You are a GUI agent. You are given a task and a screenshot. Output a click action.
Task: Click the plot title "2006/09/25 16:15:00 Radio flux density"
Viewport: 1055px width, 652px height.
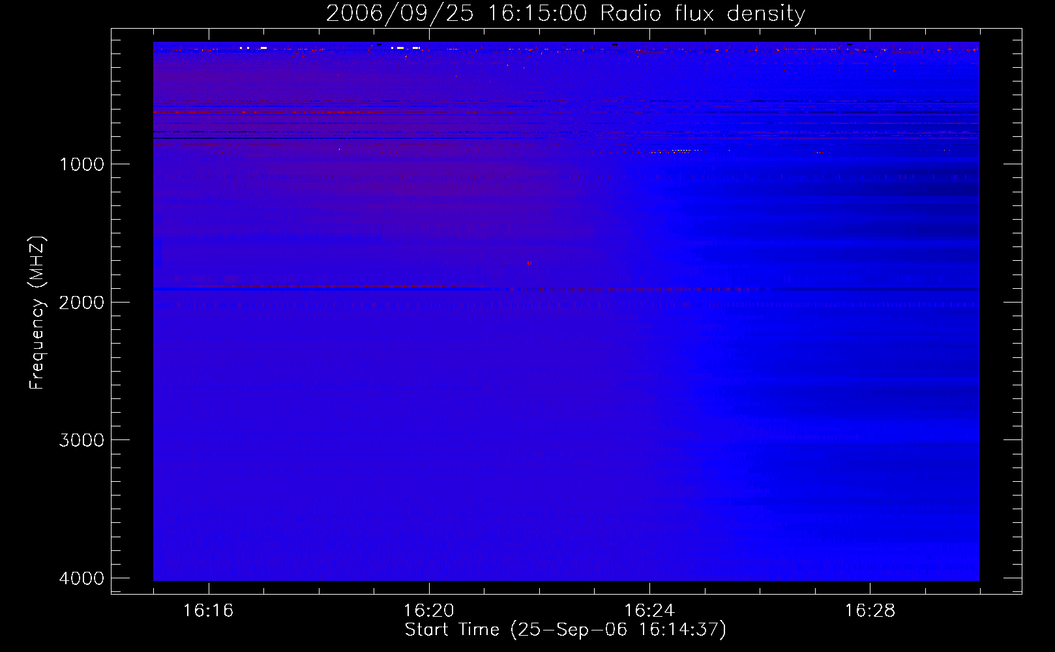565,13
